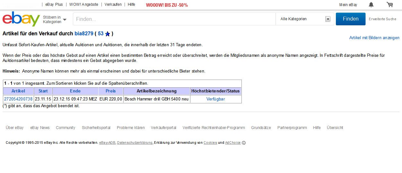
Task: Click the WOOOW! BIS ZU -50% banner
Action: (167, 5)
